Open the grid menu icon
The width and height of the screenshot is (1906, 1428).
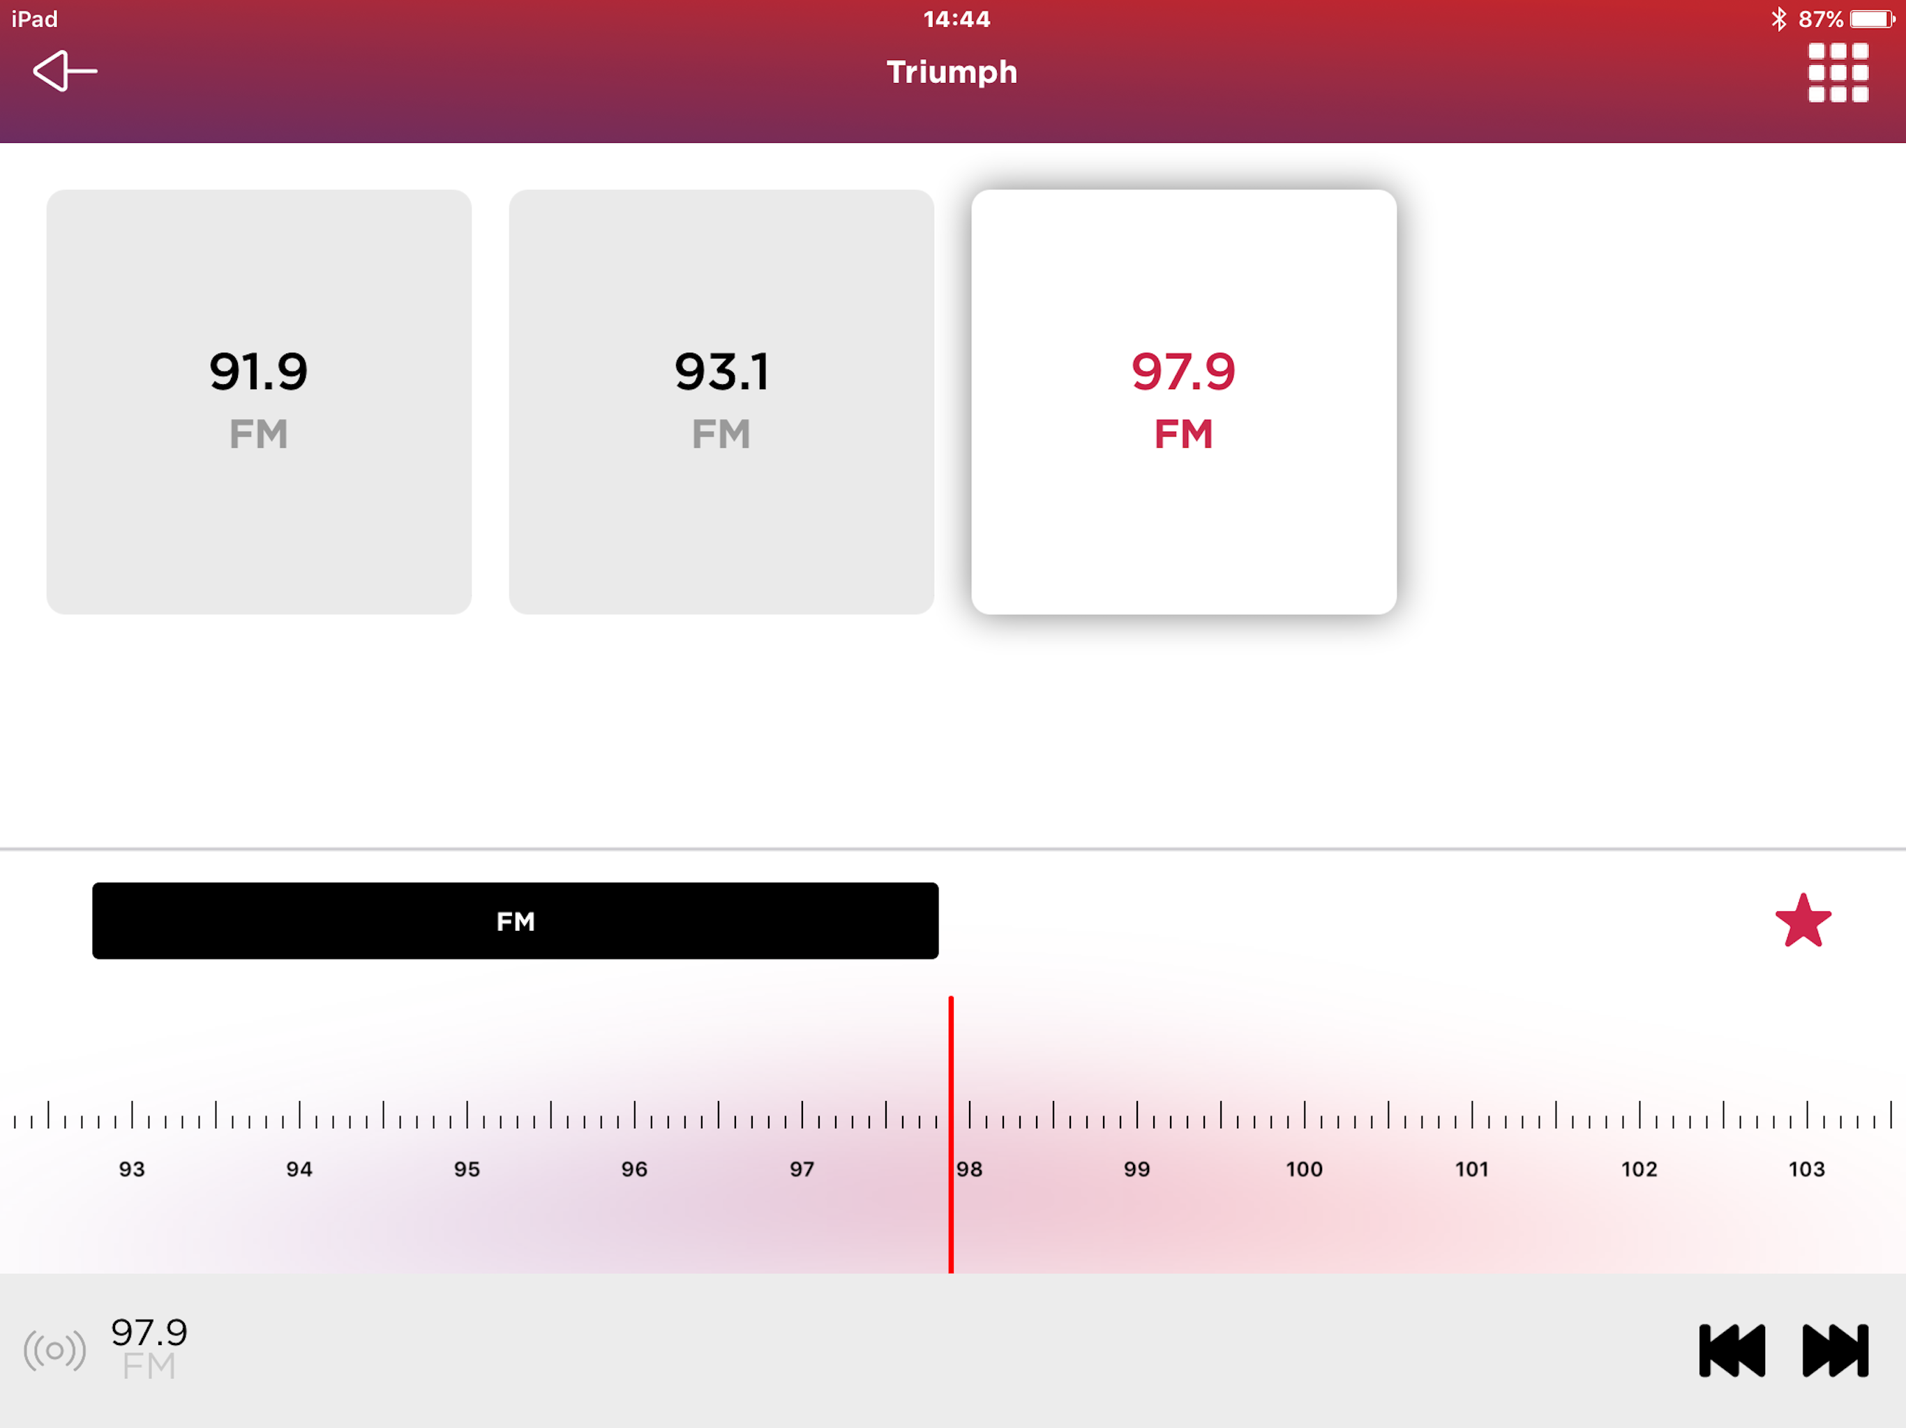pos(1838,73)
